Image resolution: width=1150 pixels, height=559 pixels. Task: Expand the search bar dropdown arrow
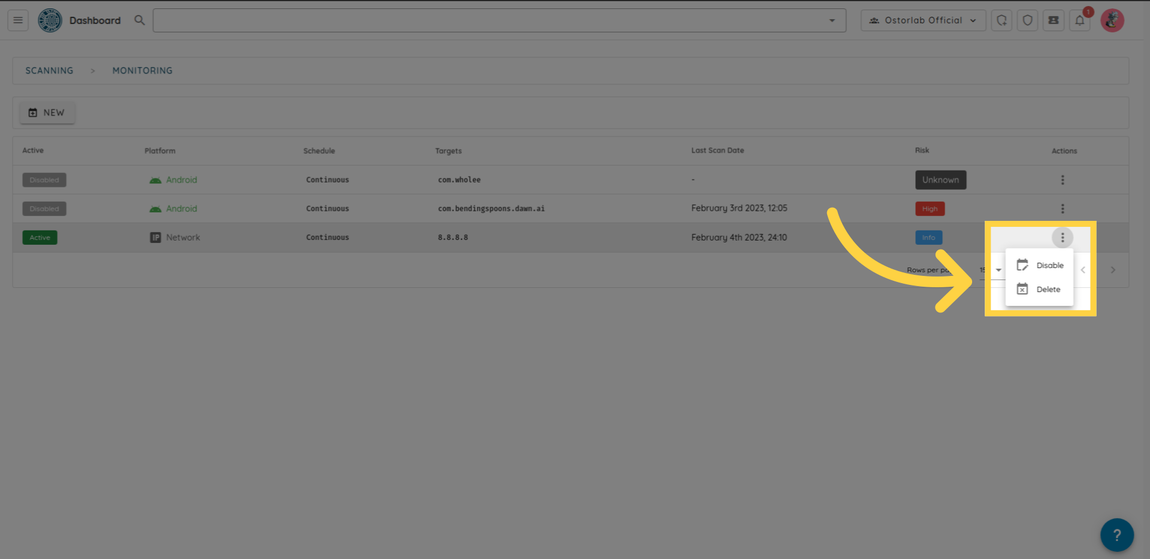[x=832, y=20]
